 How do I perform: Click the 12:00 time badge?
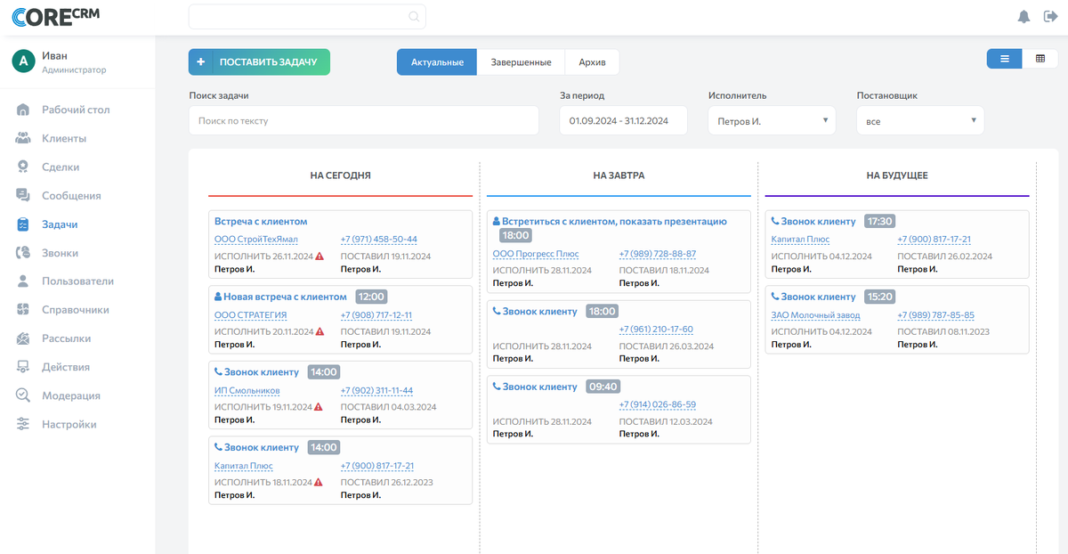click(371, 296)
